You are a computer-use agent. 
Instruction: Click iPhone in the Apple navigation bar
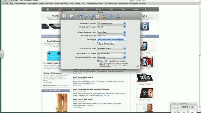point(98,9)
